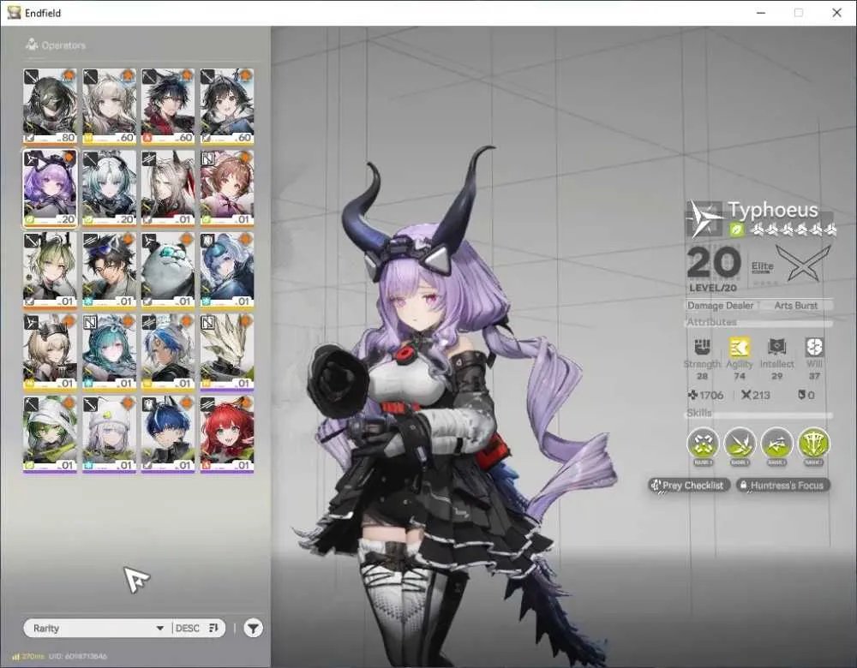Click the HP cross icon beside 1706
Screen dimensions: 857x668
pos(692,395)
